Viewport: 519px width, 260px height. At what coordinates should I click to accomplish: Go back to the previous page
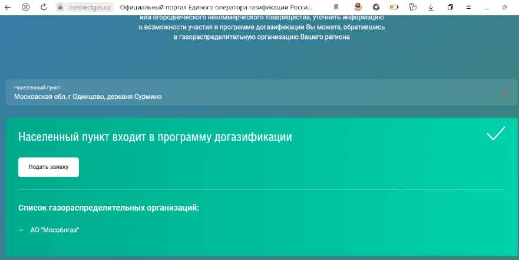pyautogui.click(x=8, y=7)
